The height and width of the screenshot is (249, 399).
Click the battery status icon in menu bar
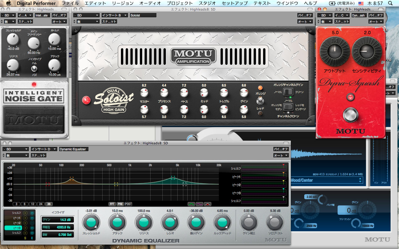[333, 3]
